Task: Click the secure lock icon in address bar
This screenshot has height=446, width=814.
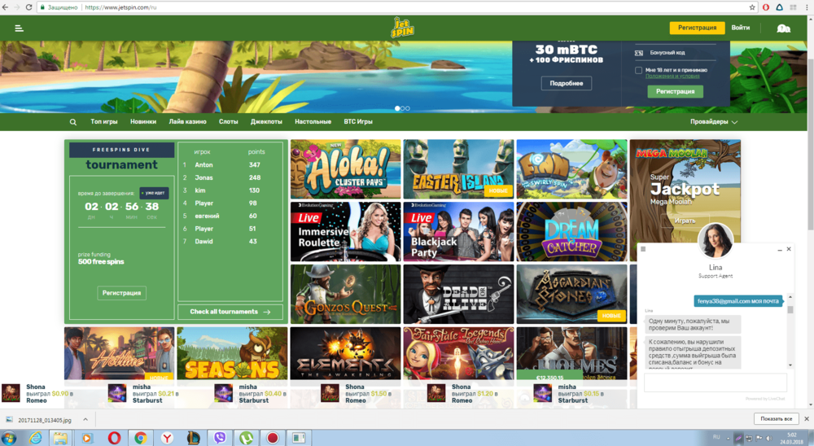Action: [x=42, y=7]
